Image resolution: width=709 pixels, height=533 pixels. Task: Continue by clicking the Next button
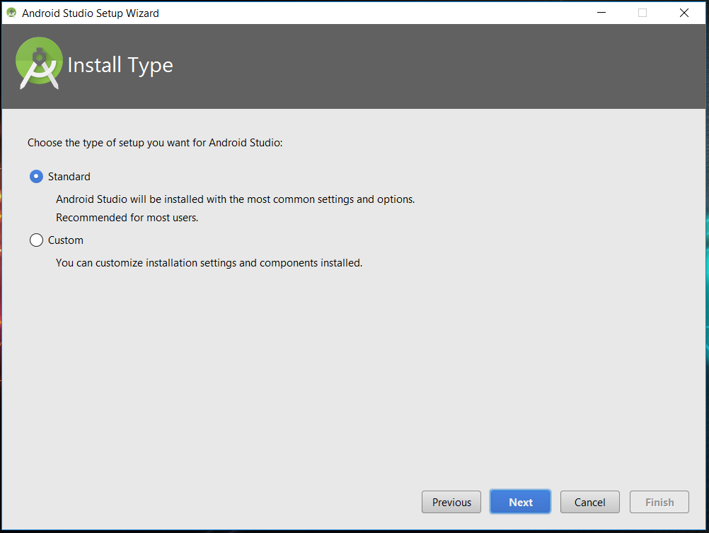click(521, 502)
